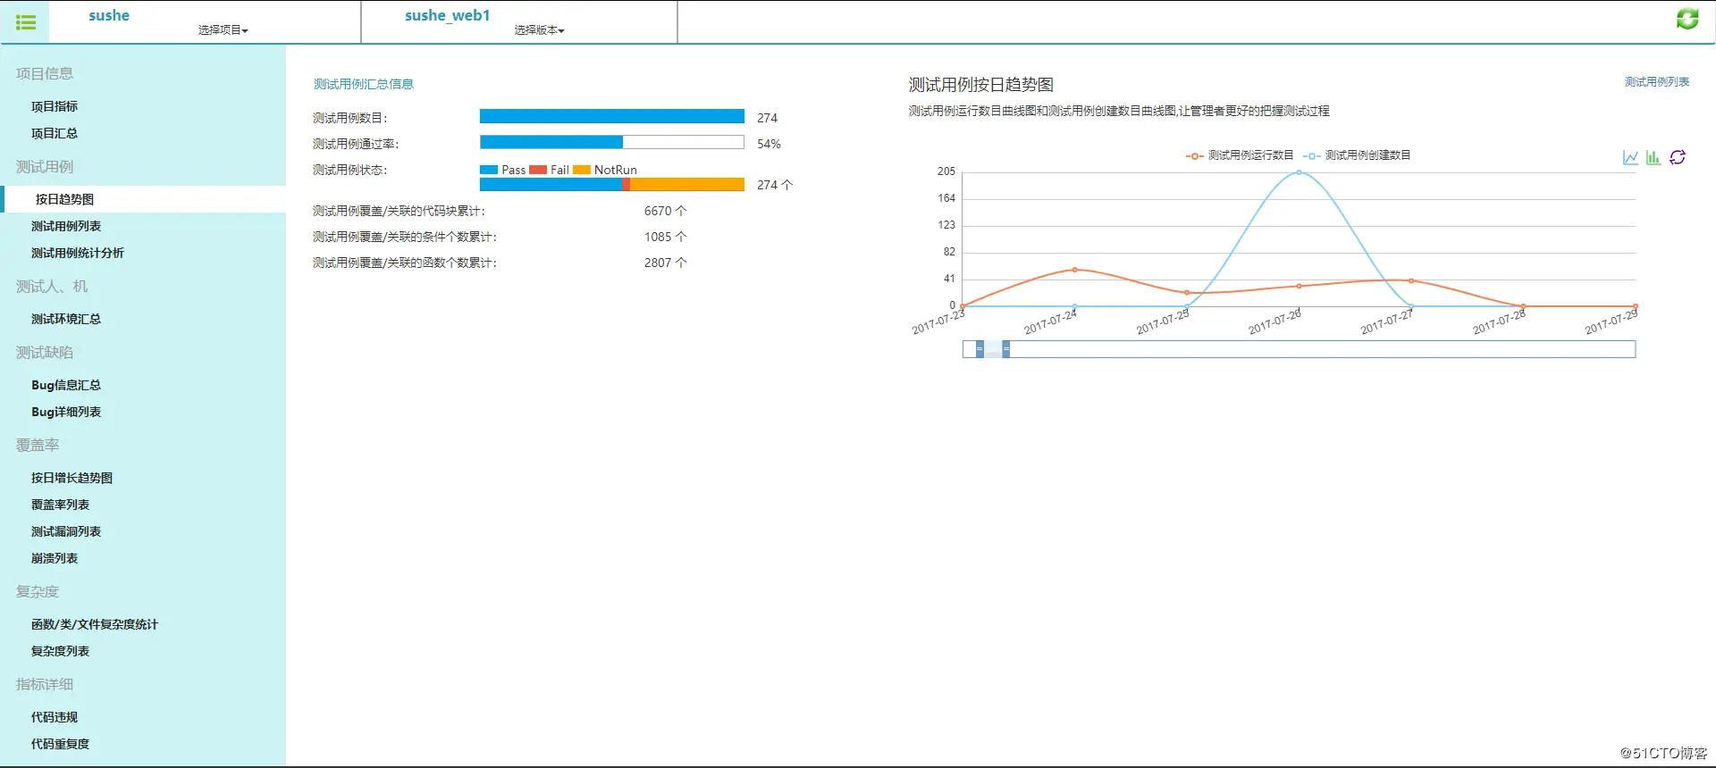Click the 指标详细 section header in sidebar

pyautogui.click(x=45, y=685)
